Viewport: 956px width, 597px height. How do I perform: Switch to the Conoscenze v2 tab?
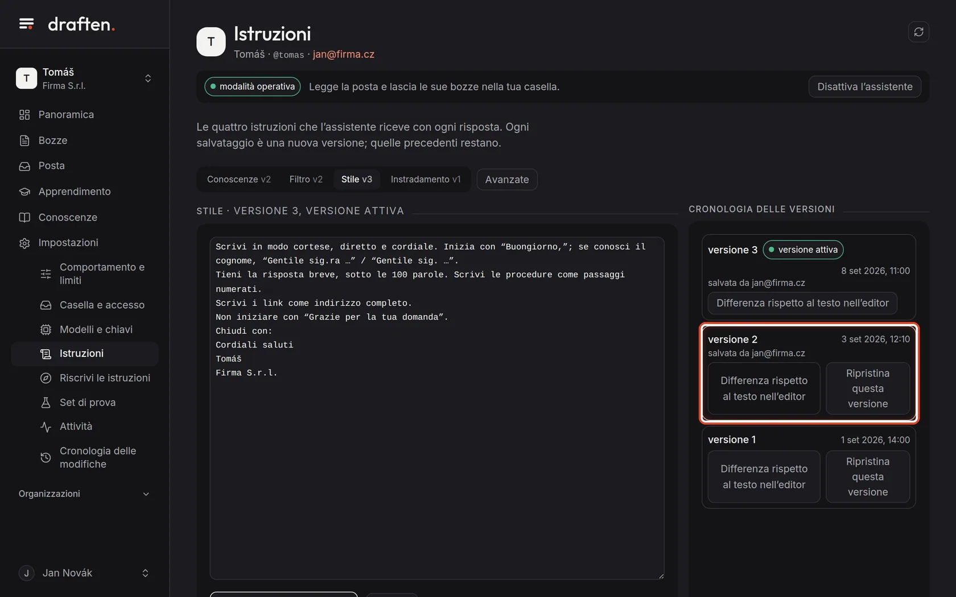click(239, 179)
